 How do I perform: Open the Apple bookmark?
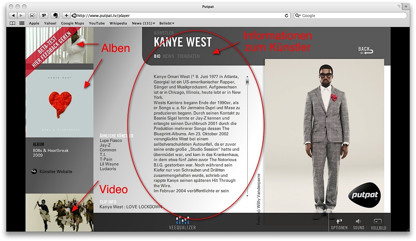point(34,23)
